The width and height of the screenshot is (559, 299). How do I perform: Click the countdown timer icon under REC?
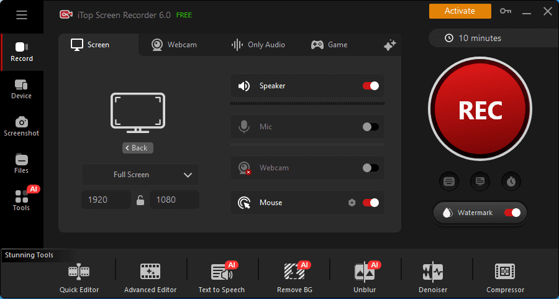(x=511, y=182)
